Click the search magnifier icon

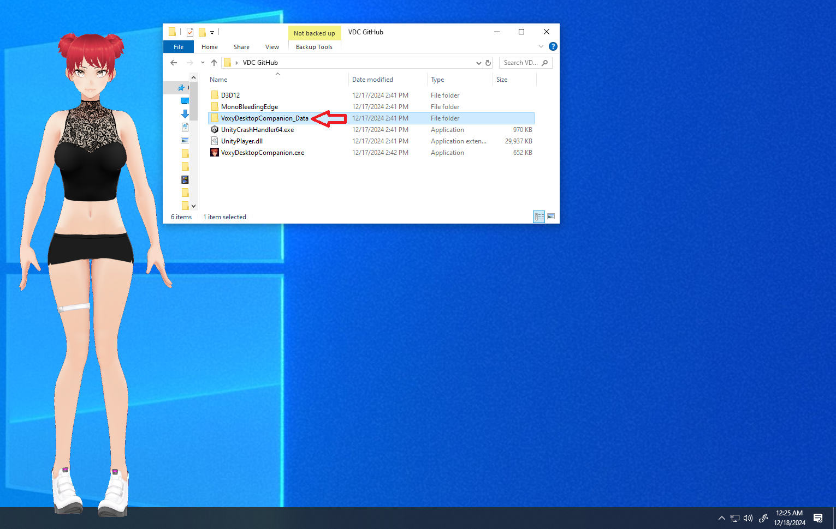544,63
